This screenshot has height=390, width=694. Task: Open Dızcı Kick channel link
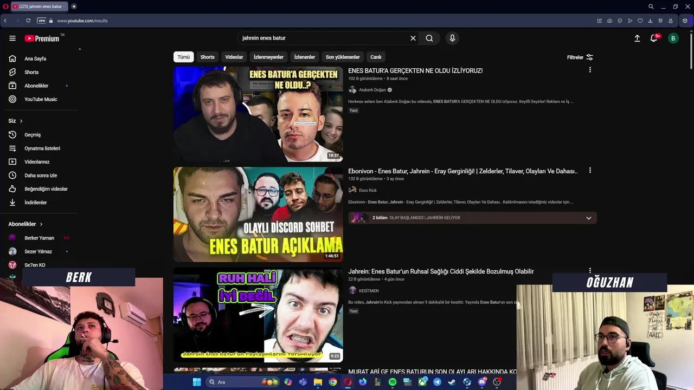click(368, 190)
